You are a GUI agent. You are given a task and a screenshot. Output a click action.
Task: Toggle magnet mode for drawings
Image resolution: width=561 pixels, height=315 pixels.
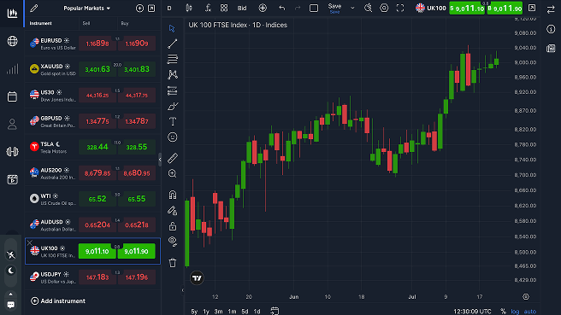click(x=173, y=195)
